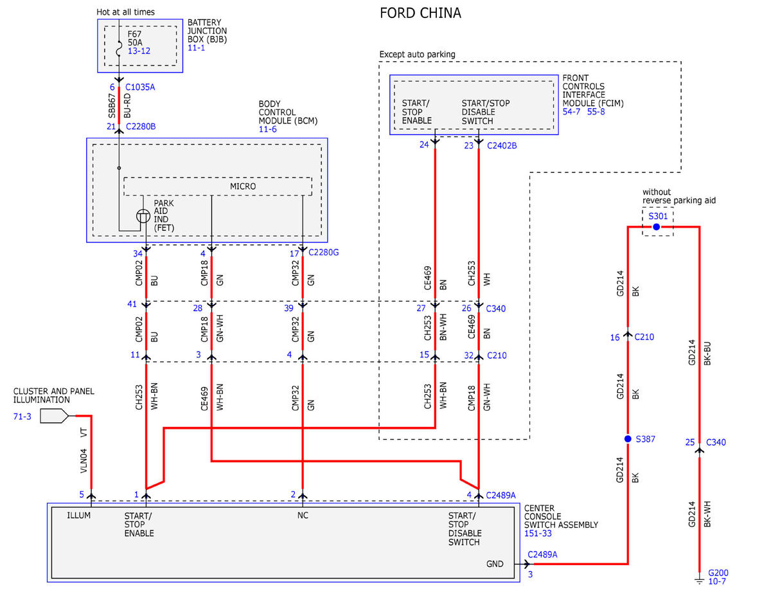Click connector label C2402B
Image resolution: width=771 pixels, height=596 pixels.
pyautogui.click(x=502, y=145)
